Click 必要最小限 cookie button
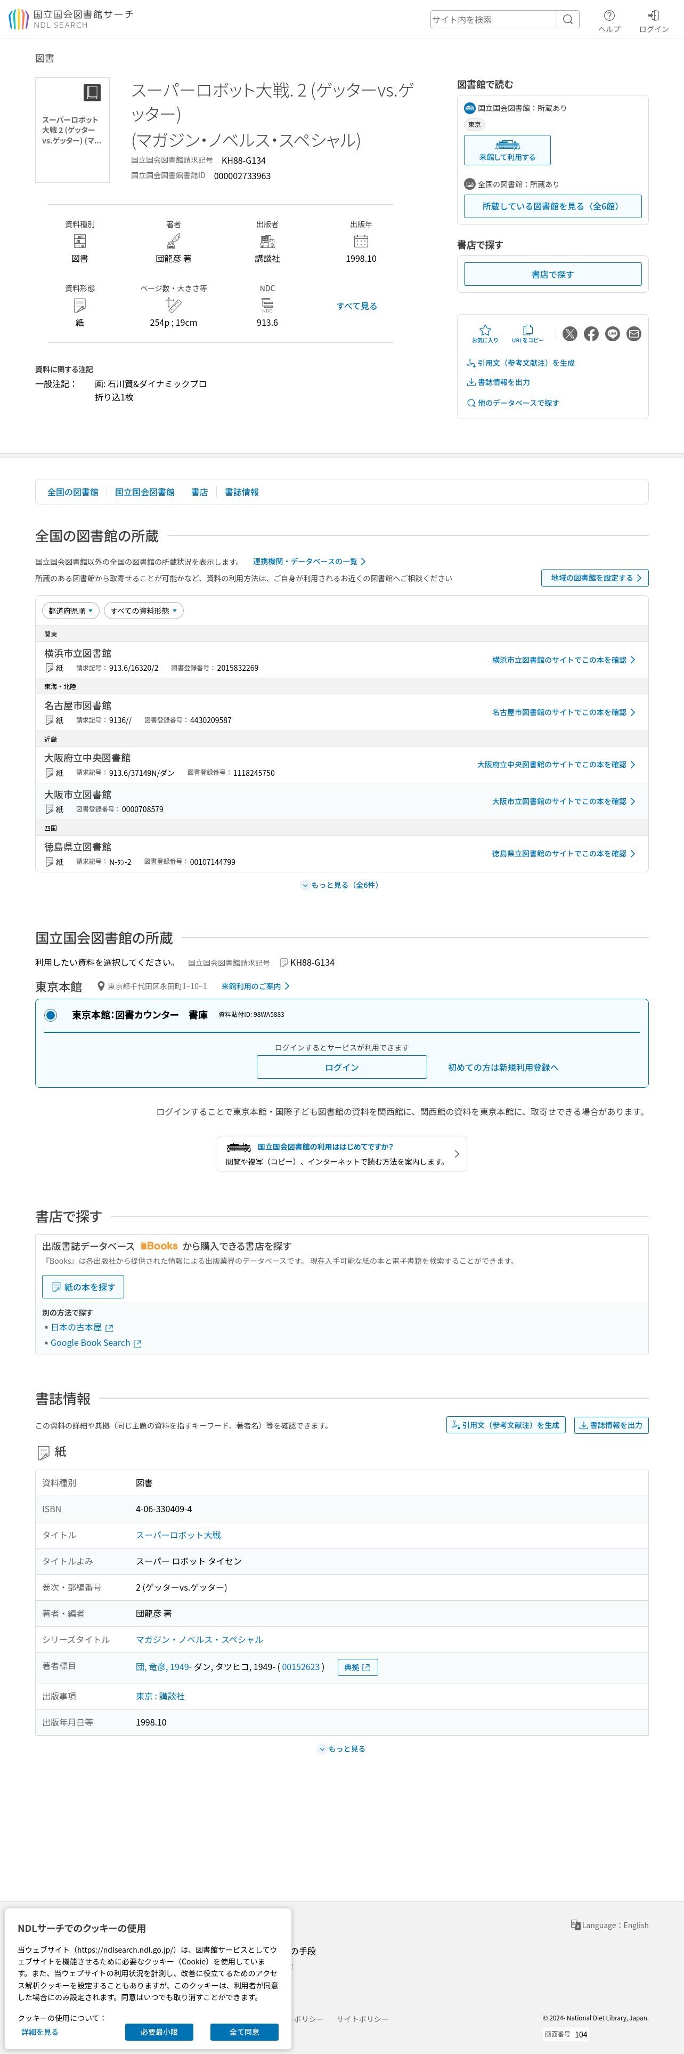The height and width of the screenshot is (2054, 684). point(159,2032)
